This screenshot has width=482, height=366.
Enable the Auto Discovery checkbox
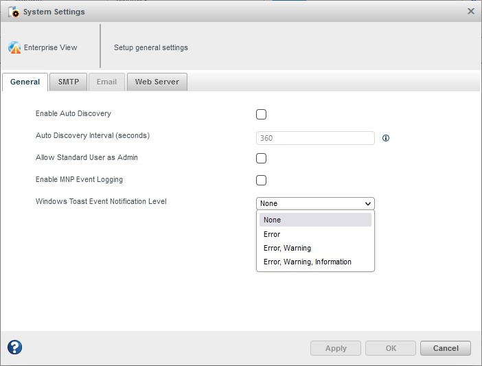coord(261,115)
